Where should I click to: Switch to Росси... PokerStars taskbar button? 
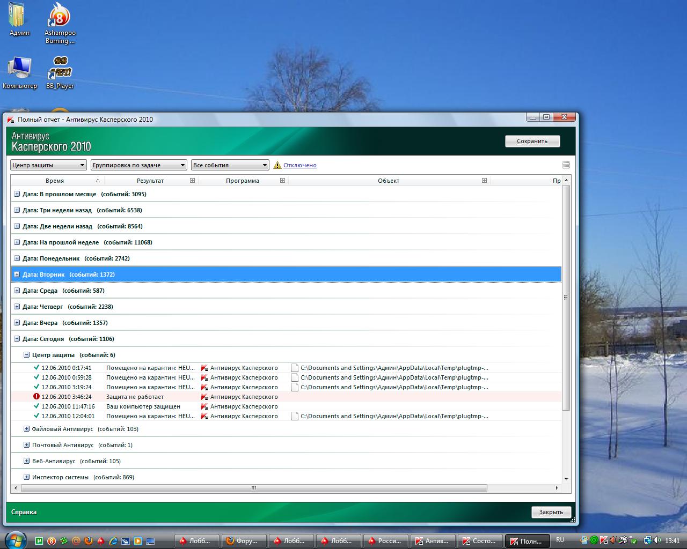point(385,541)
